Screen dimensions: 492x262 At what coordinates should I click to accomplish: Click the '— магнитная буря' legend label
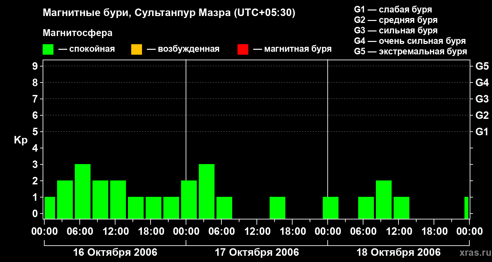[x=292, y=49]
